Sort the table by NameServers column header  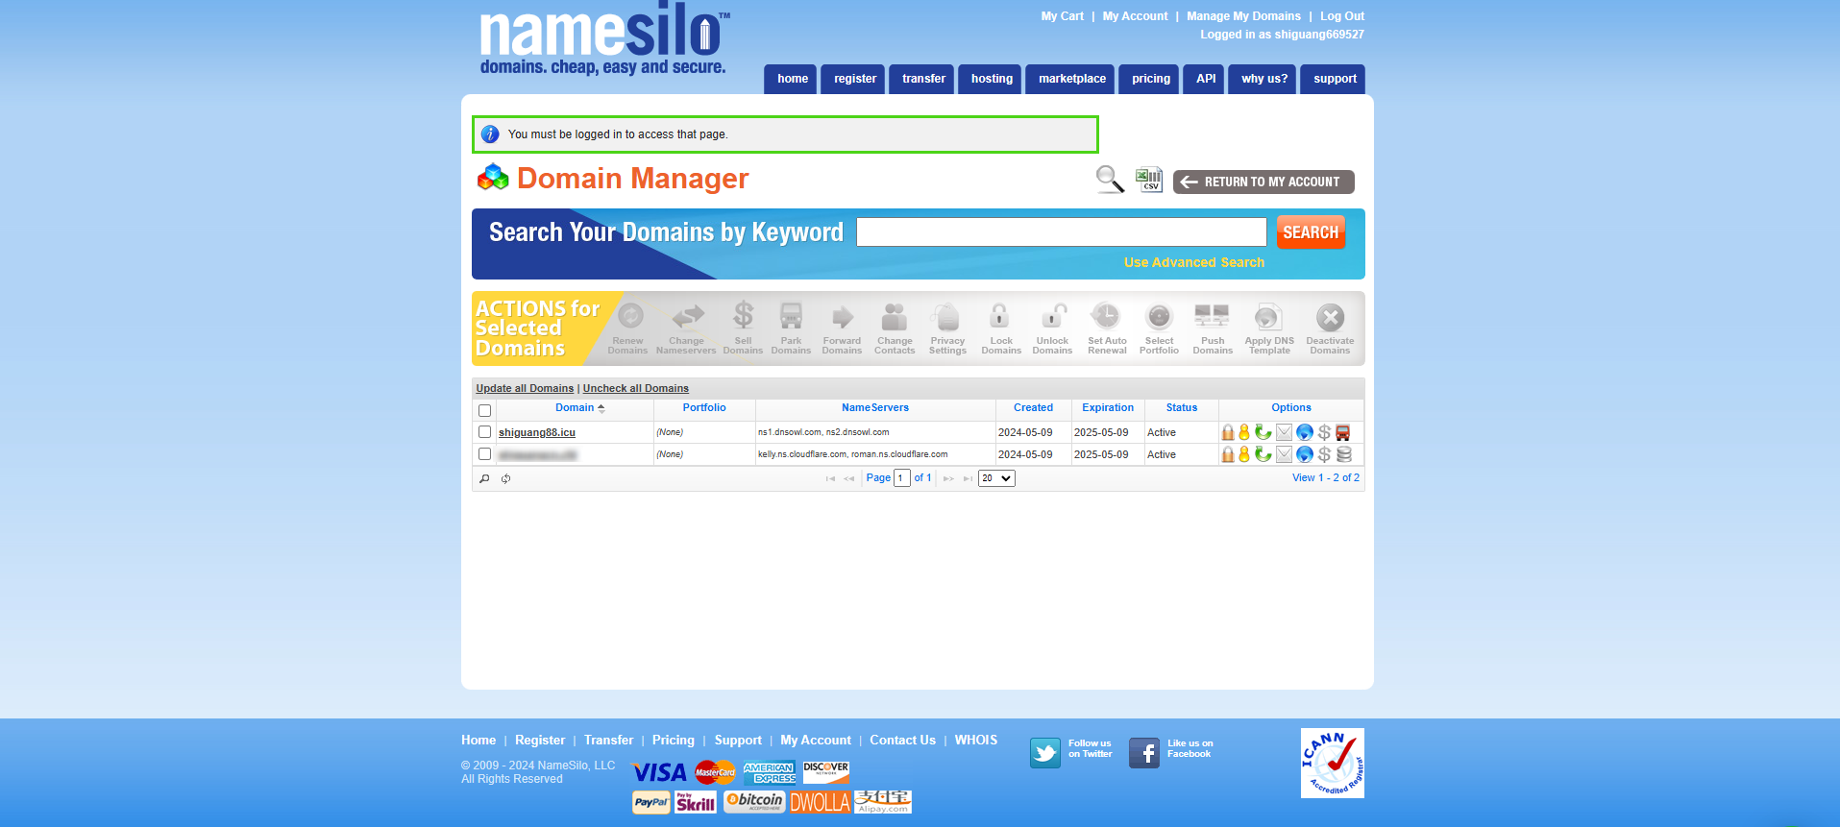(875, 408)
